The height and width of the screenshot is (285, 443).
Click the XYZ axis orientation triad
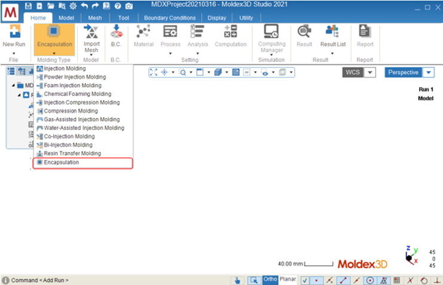point(411,255)
